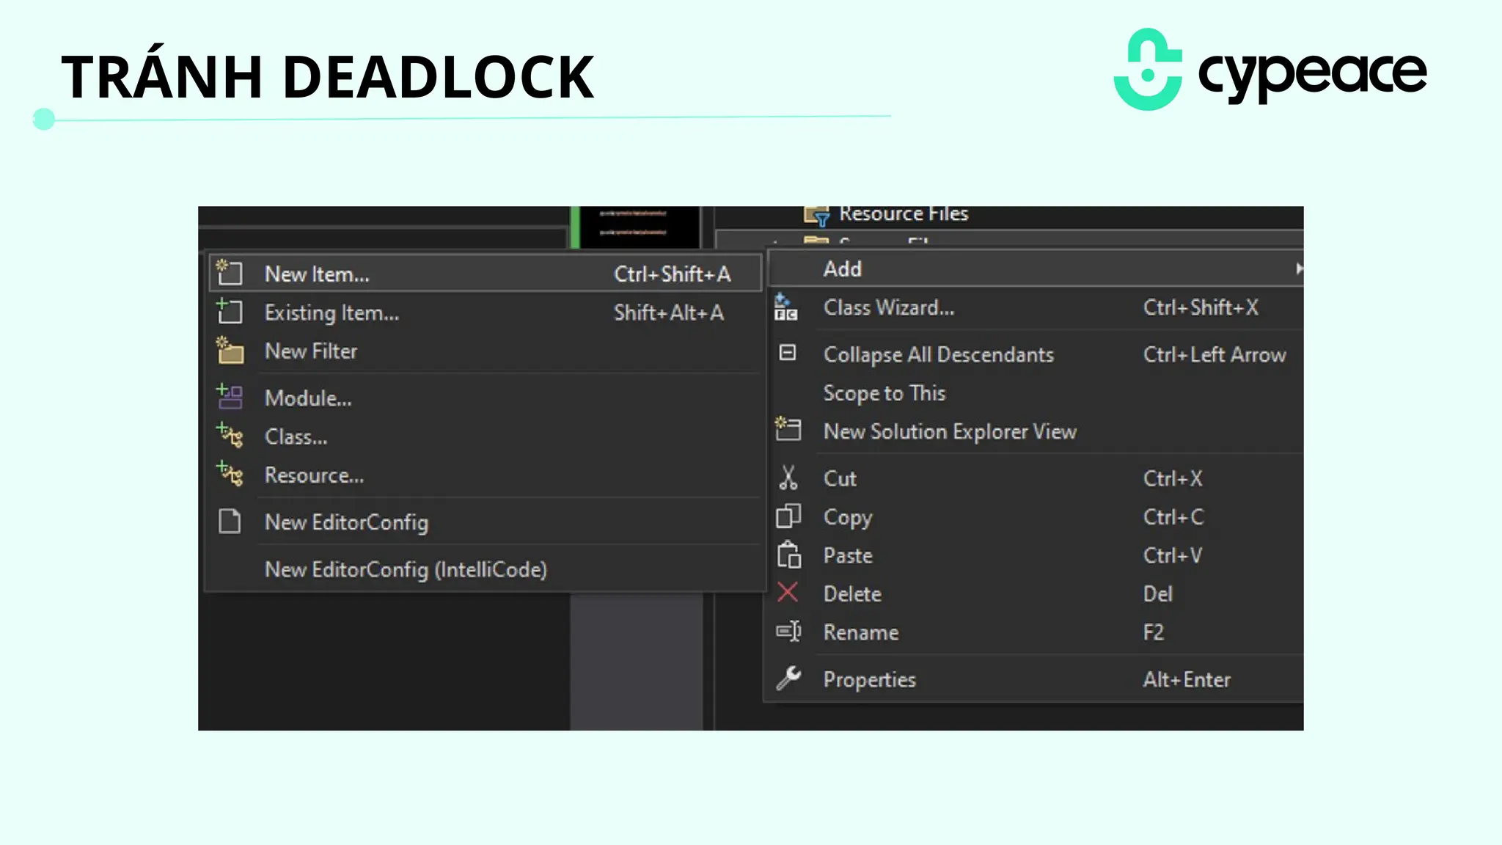
Task: Click the Collapse All Descendants icon
Action: click(x=787, y=353)
